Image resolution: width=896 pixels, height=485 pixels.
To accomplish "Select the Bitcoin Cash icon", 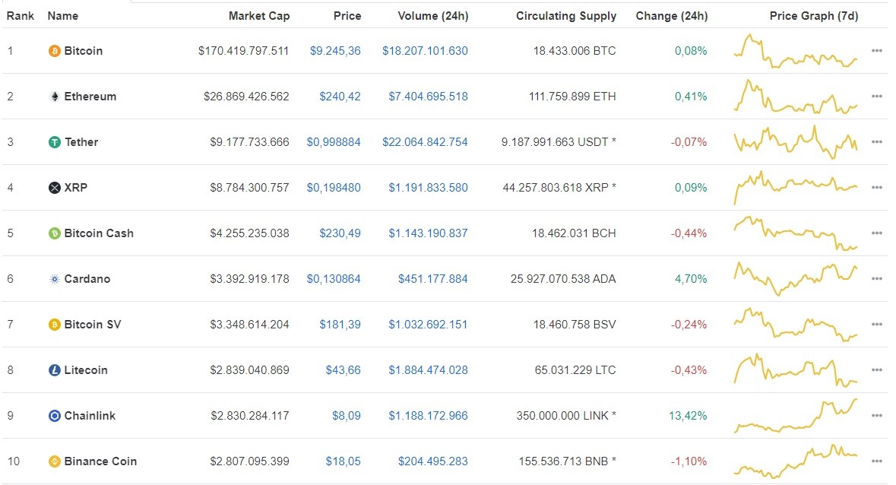I will (53, 233).
